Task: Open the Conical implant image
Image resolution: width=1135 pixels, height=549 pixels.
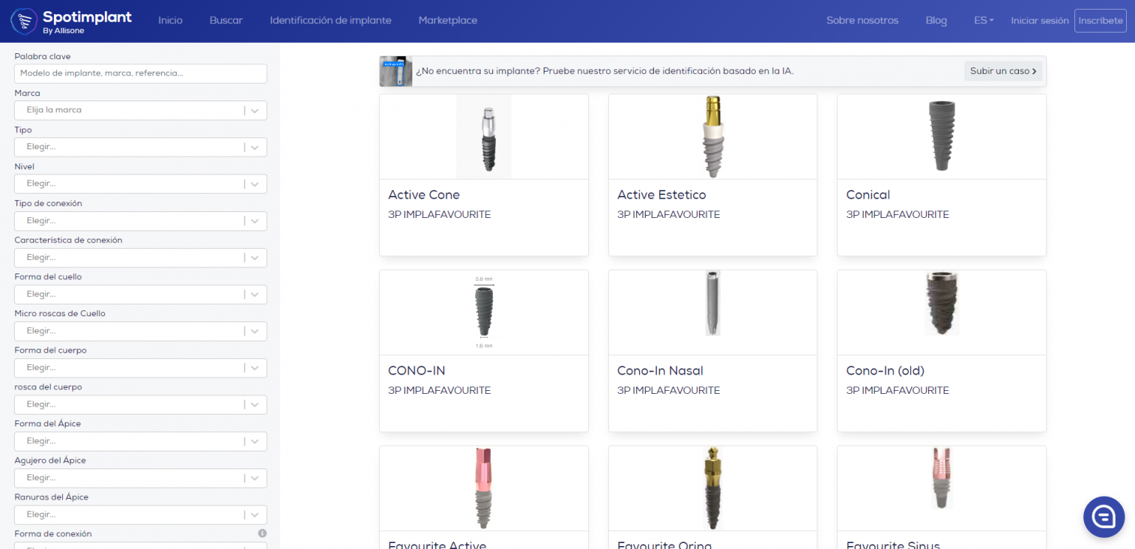Action: point(941,137)
